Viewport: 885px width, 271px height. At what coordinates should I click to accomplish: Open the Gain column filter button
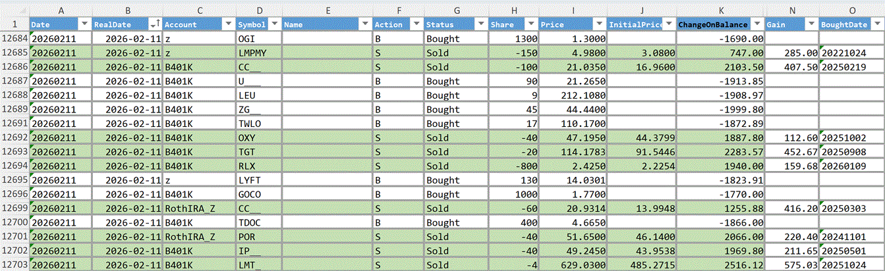[810, 24]
